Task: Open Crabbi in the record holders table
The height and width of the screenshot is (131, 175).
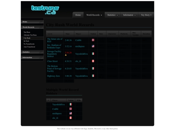Action: point(55,109)
